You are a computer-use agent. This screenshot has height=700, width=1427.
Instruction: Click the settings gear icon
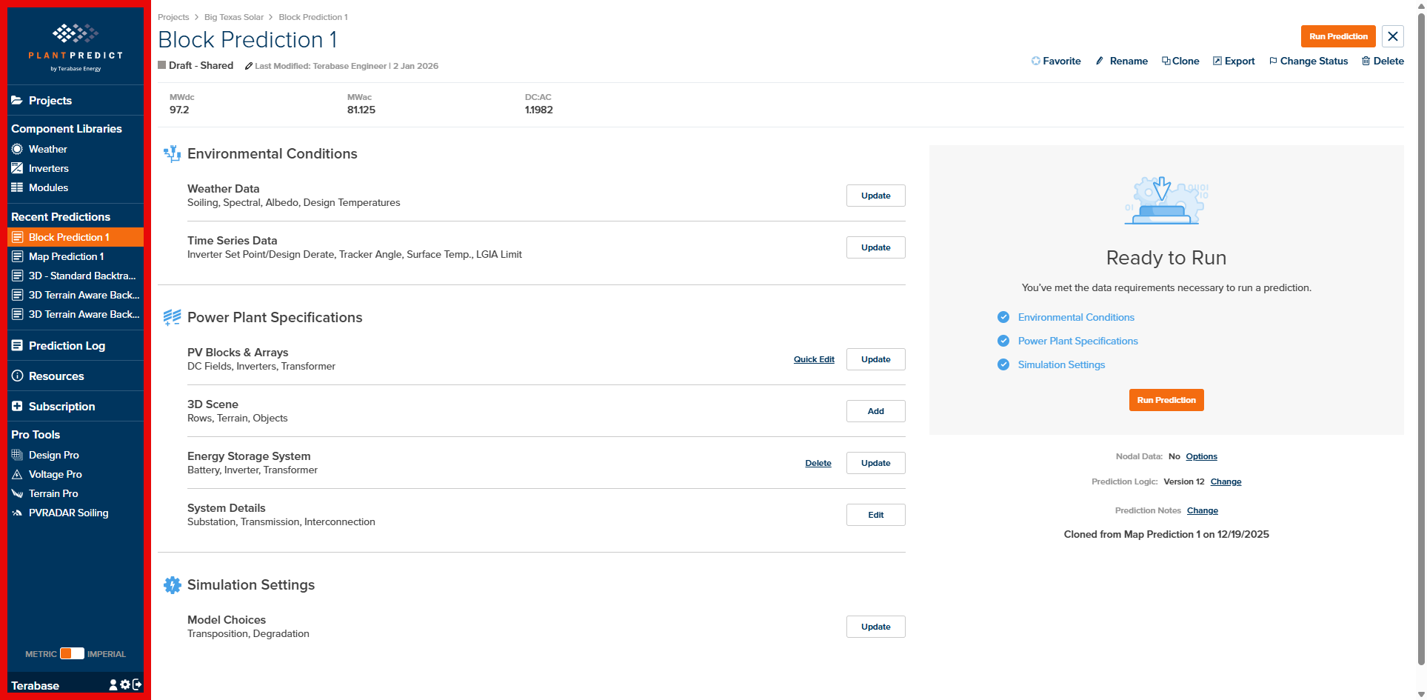124,684
